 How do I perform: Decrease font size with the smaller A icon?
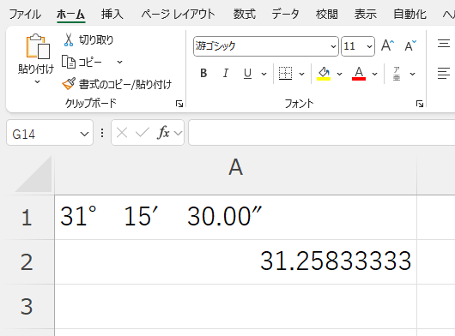point(410,45)
